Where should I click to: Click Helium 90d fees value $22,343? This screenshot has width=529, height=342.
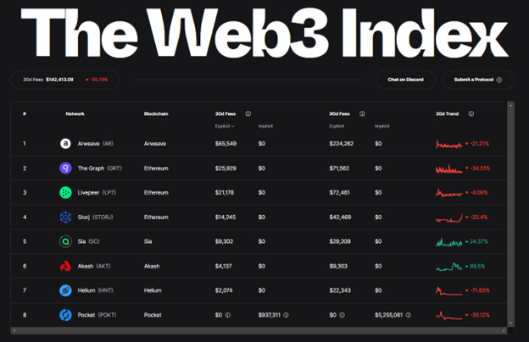point(340,290)
